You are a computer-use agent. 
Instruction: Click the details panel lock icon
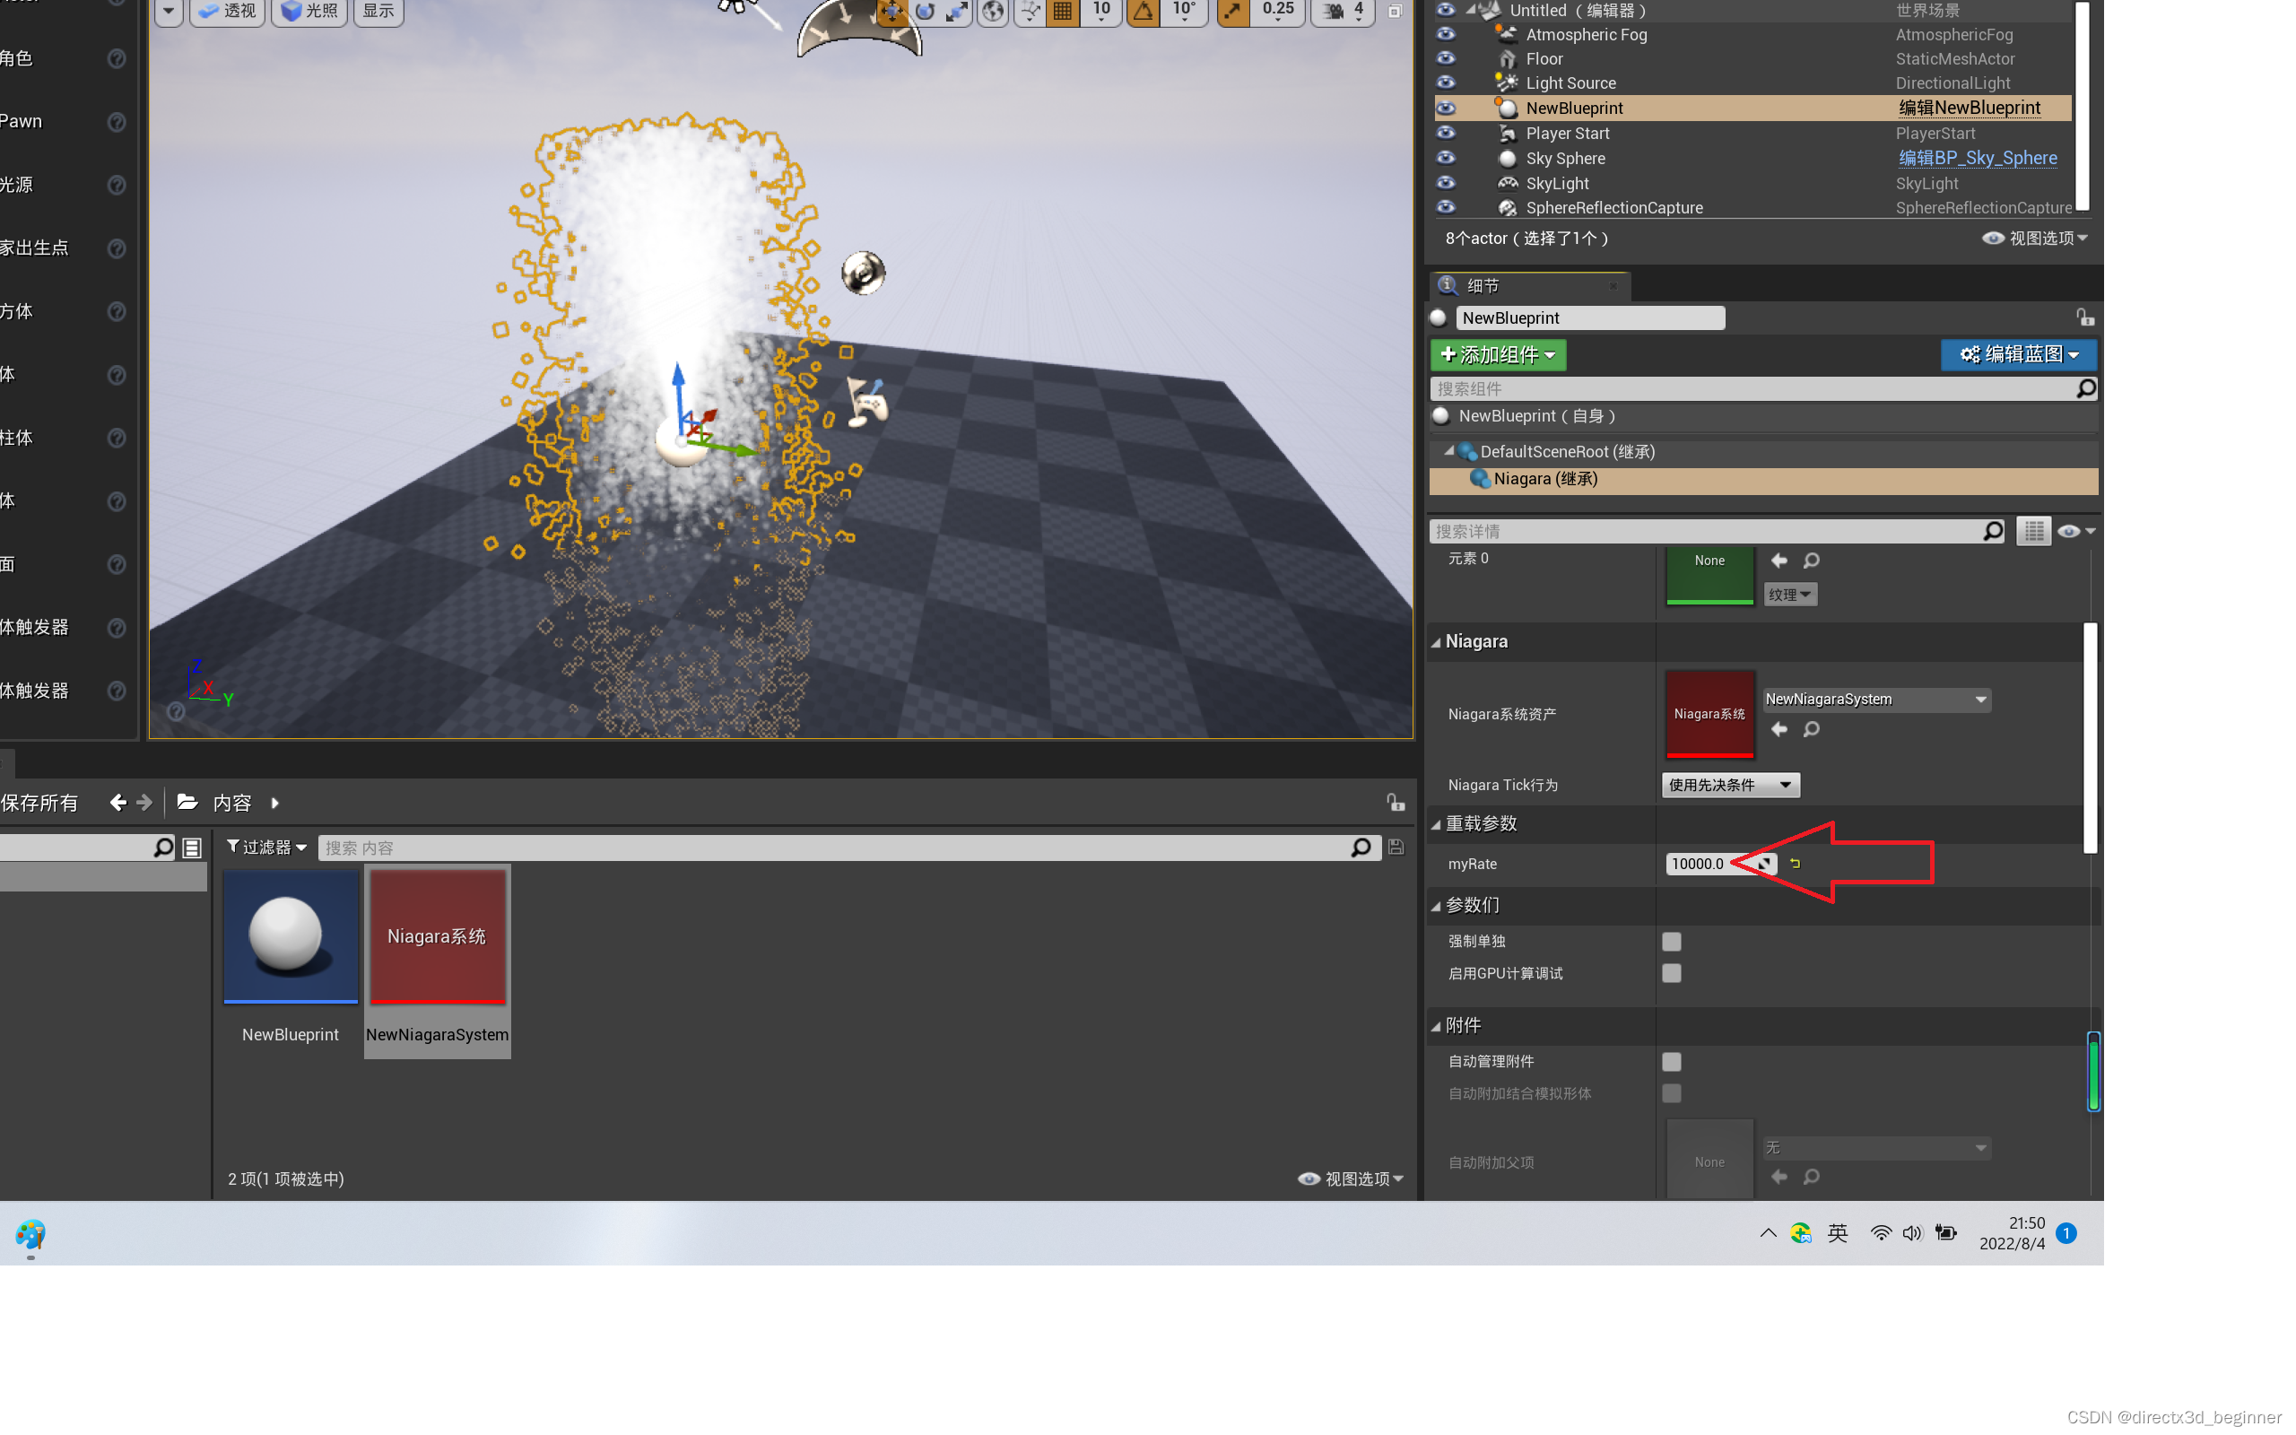click(x=2084, y=317)
